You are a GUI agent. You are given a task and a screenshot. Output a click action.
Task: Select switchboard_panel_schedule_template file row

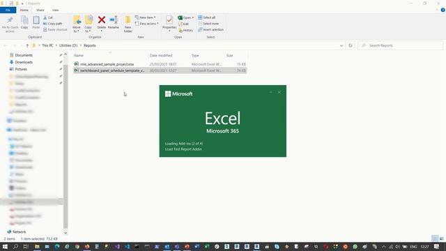point(160,70)
